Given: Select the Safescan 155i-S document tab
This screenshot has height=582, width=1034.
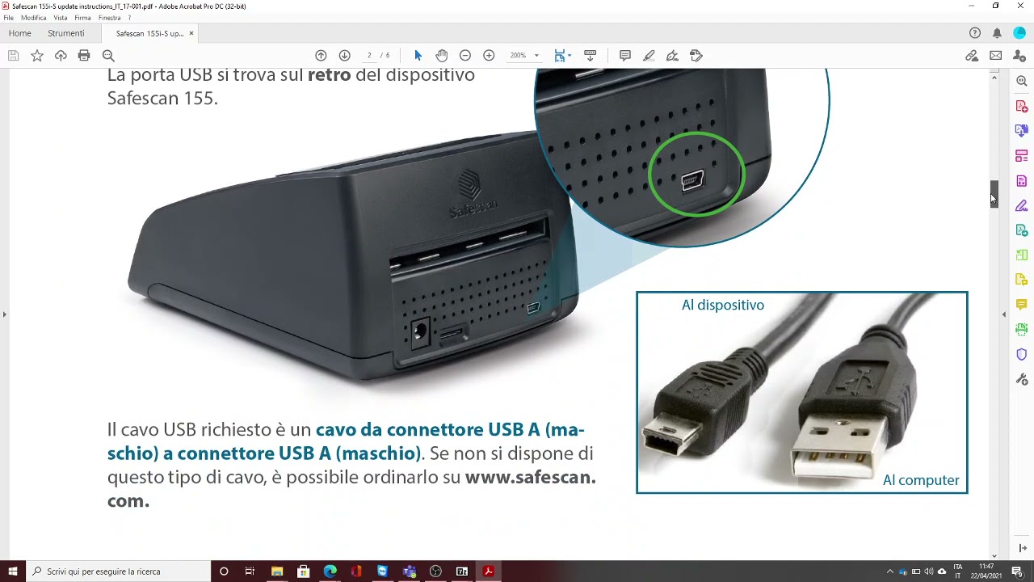Looking at the screenshot, I should click(x=149, y=33).
